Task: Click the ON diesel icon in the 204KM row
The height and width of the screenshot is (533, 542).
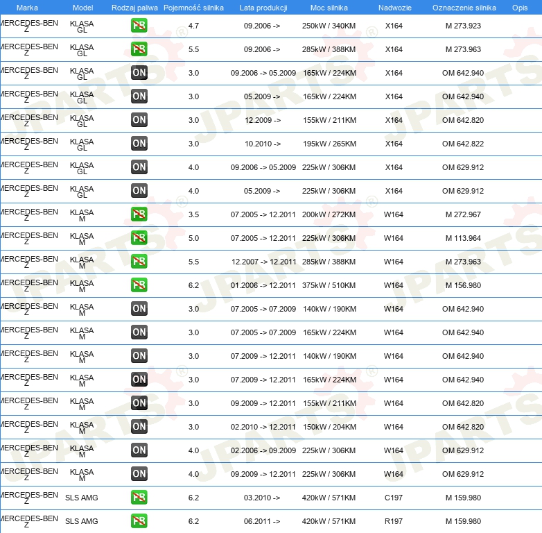Action: (139, 427)
